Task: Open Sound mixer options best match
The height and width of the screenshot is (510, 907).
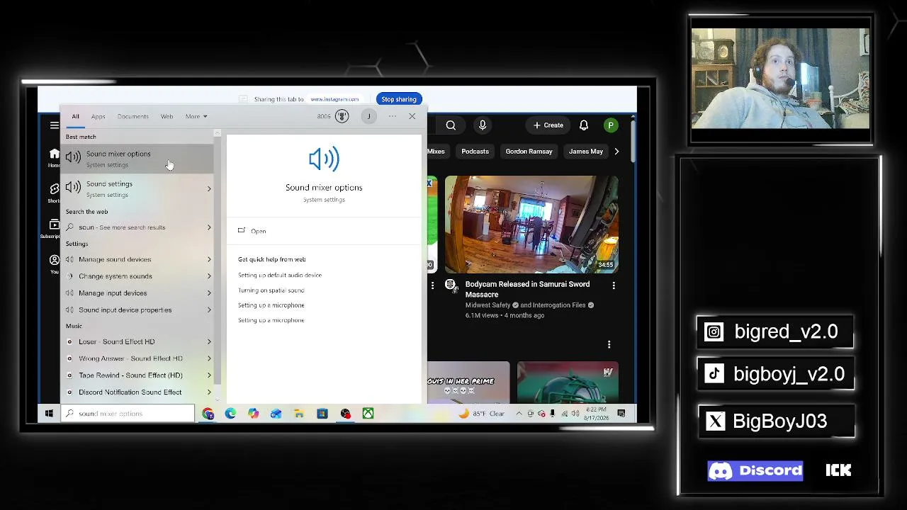Action: click(x=137, y=159)
